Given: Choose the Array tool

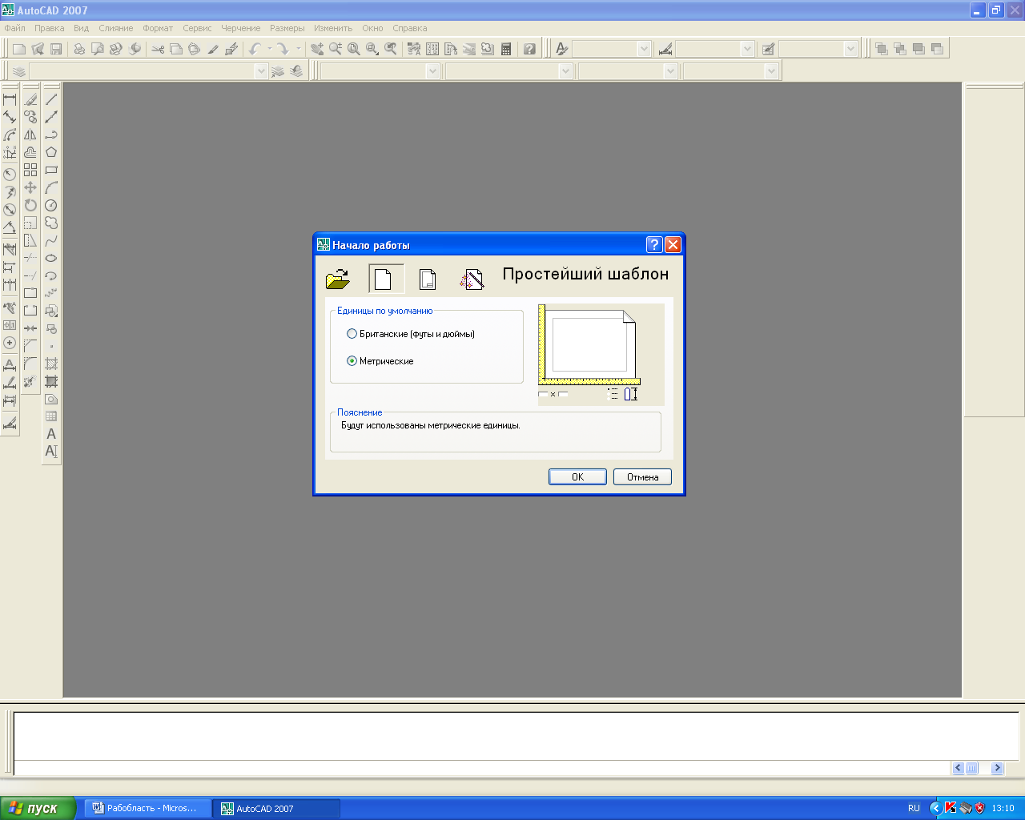Looking at the screenshot, I should [x=30, y=170].
